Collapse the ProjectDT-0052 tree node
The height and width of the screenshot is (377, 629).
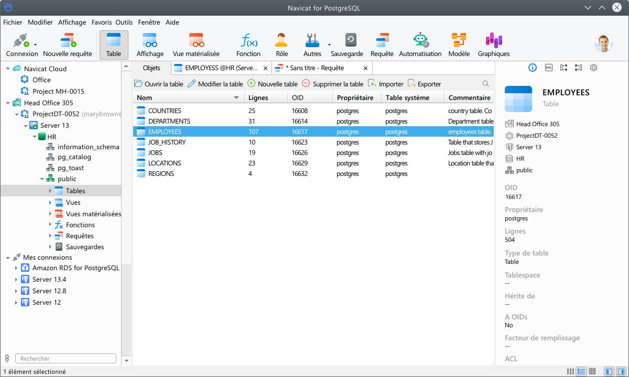(x=16, y=114)
